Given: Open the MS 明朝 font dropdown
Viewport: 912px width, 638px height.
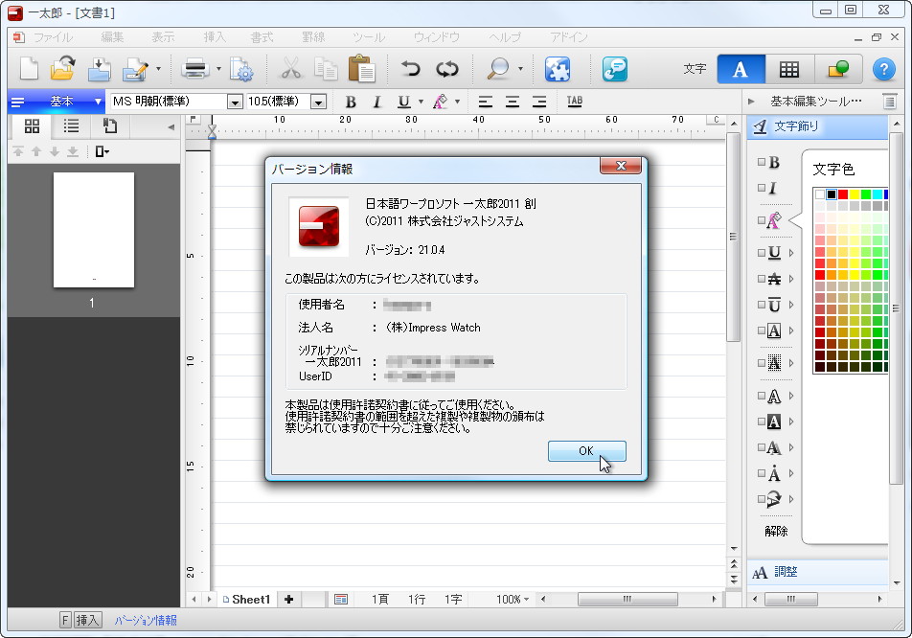Looking at the screenshot, I should tap(237, 101).
